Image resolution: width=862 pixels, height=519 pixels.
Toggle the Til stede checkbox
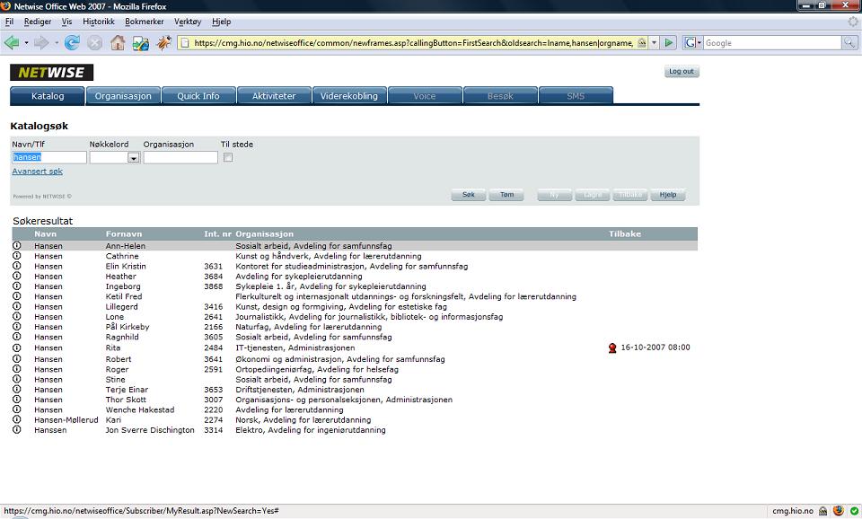[228, 157]
